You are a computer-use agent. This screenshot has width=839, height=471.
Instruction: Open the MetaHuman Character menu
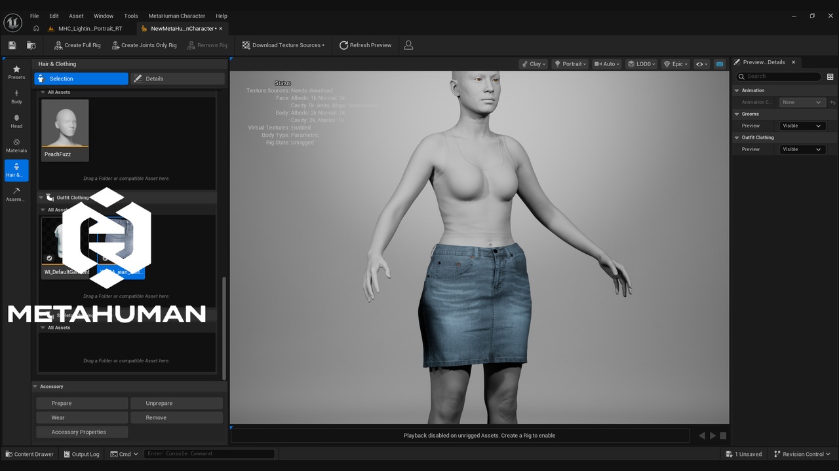click(x=176, y=16)
